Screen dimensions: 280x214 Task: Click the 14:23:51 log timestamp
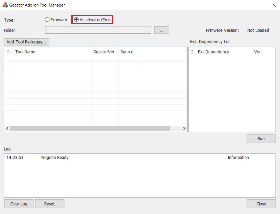point(15,158)
